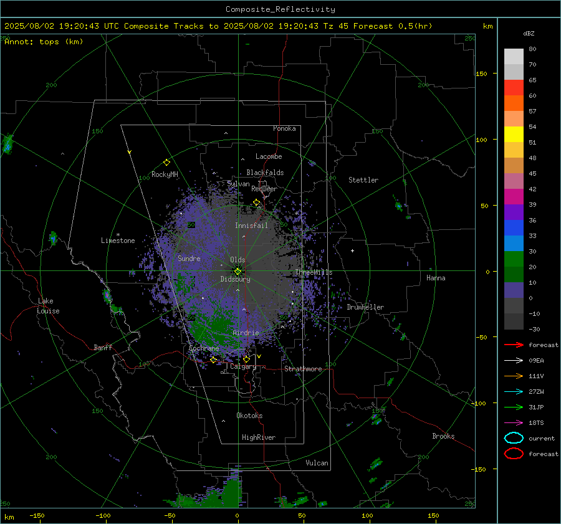Image resolution: width=561 pixels, height=524 pixels.
Task: Click the Calgary label
Action: (243, 366)
